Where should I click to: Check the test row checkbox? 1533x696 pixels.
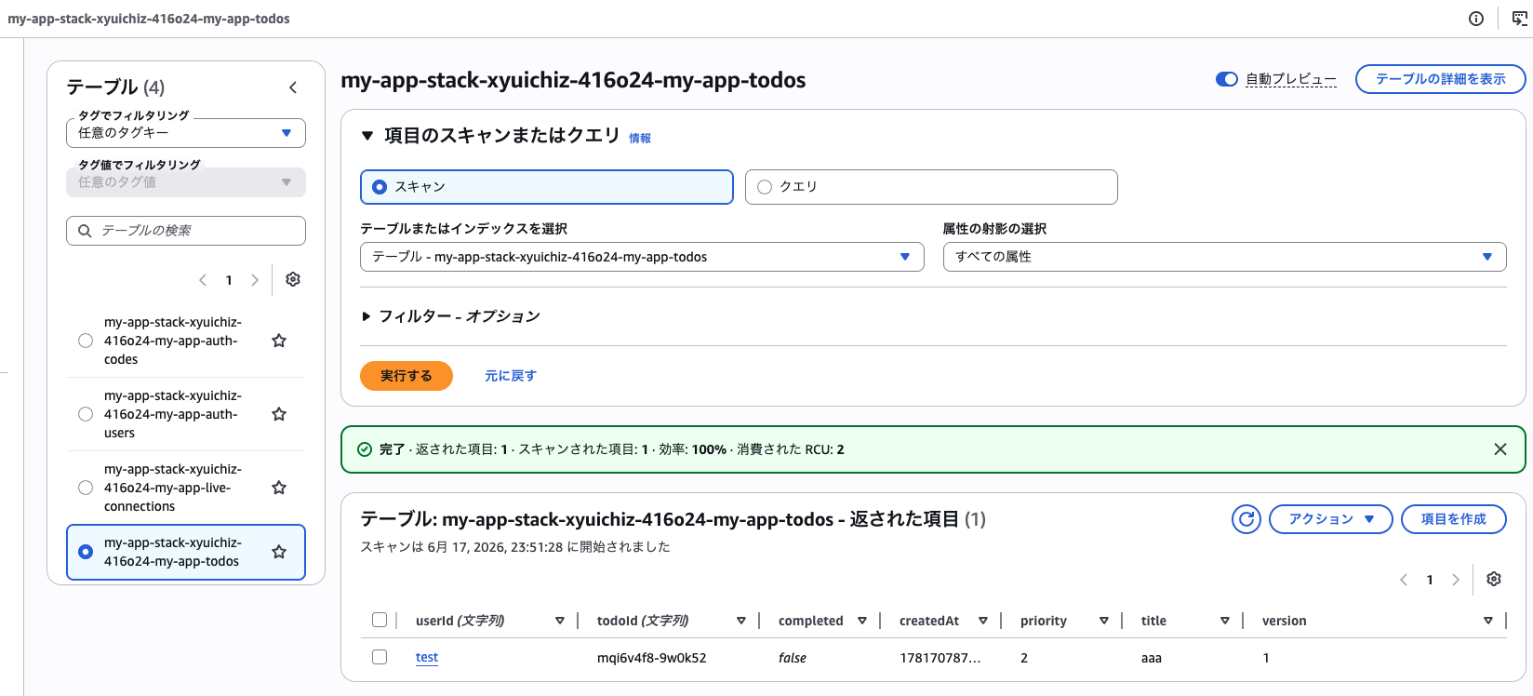tap(380, 657)
